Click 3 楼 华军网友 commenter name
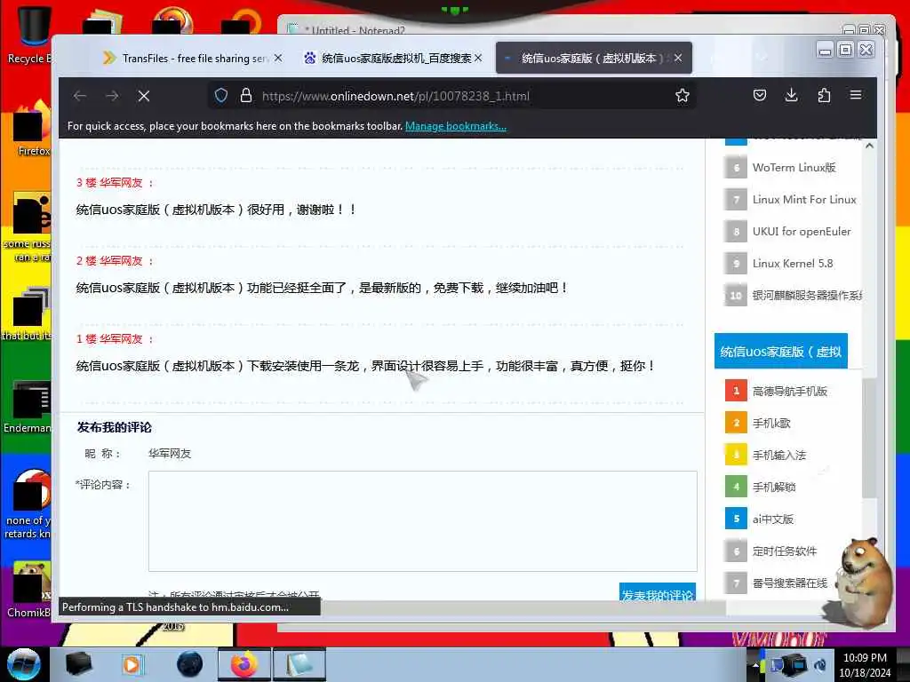 click(x=121, y=183)
